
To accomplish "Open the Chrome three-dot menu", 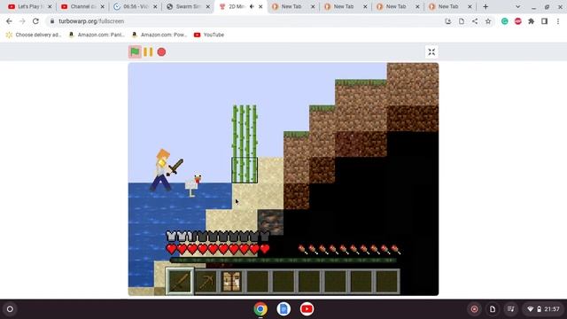I will (558, 21).
